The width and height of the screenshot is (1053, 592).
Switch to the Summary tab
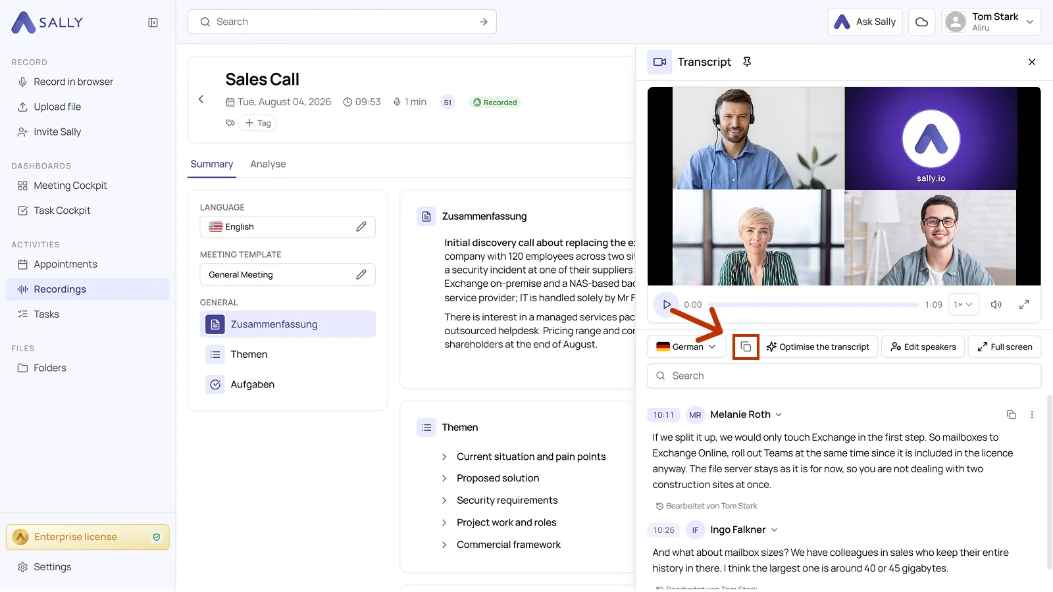212,164
